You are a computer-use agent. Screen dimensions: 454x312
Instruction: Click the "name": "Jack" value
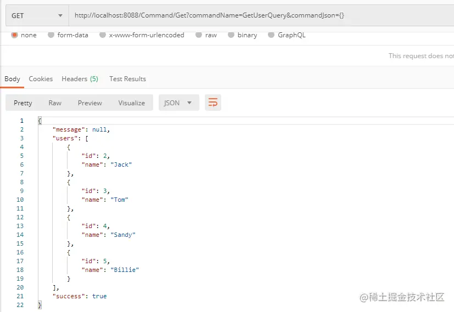(x=121, y=164)
